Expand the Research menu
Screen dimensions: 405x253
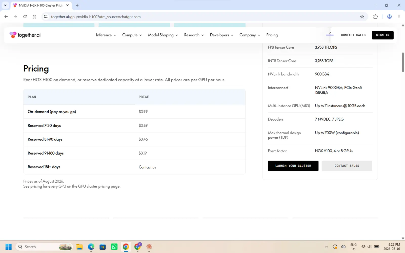point(194,35)
